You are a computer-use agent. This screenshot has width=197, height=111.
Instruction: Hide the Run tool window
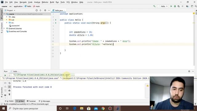(x=193, y=71)
